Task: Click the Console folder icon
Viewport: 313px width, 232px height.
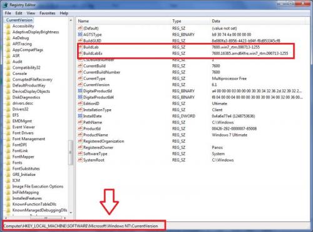Action: pos(8,74)
